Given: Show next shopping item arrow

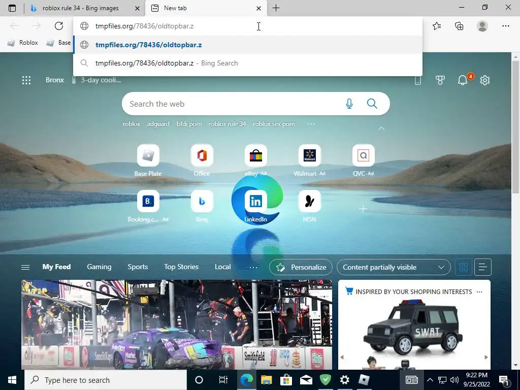Looking at the screenshot, I should tap(486, 357).
